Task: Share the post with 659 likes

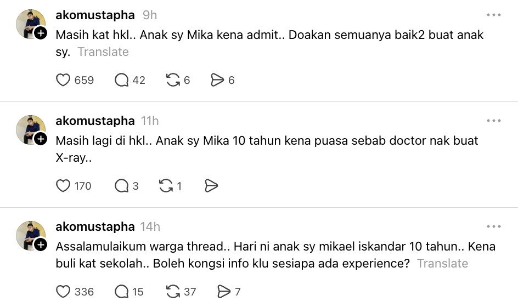Action: click(217, 81)
